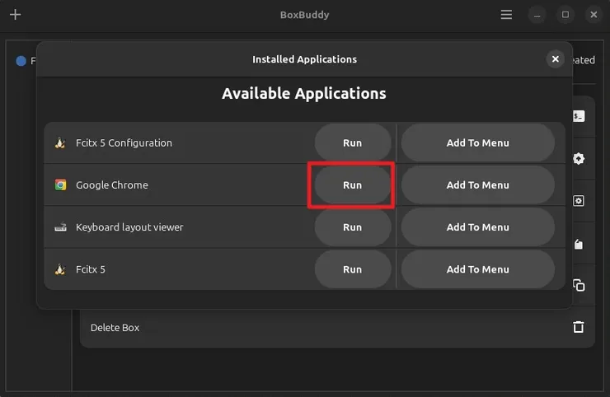Run Google Chrome
This screenshot has width=610, height=397.
coord(352,185)
